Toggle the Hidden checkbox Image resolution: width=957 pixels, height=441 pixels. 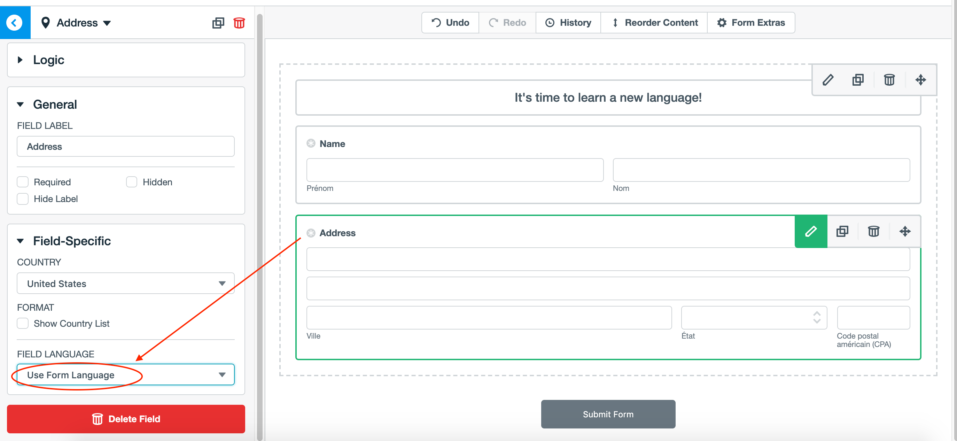(132, 182)
